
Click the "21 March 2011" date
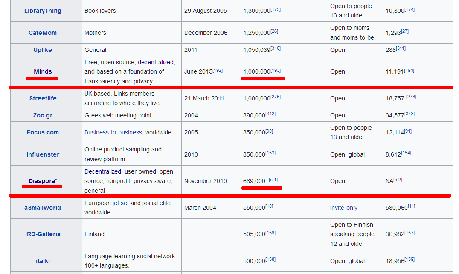coord(204,98)
